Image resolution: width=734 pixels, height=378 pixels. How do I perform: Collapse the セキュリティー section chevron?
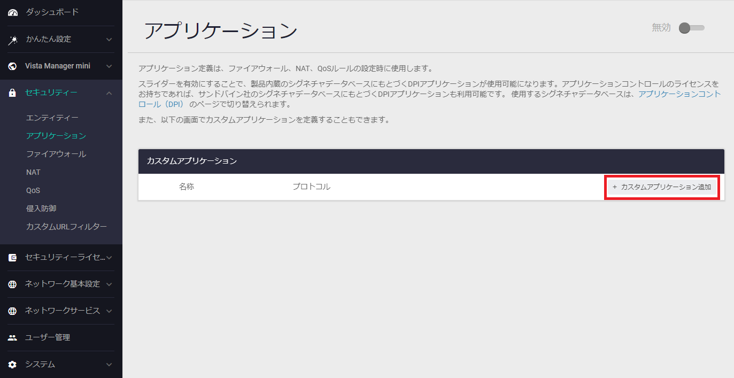[x=109, y=93]
